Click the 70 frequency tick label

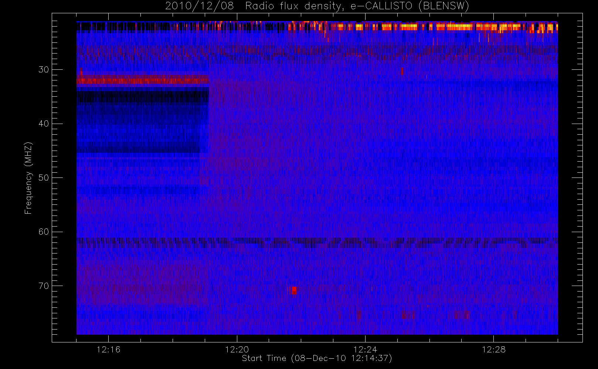44,286
